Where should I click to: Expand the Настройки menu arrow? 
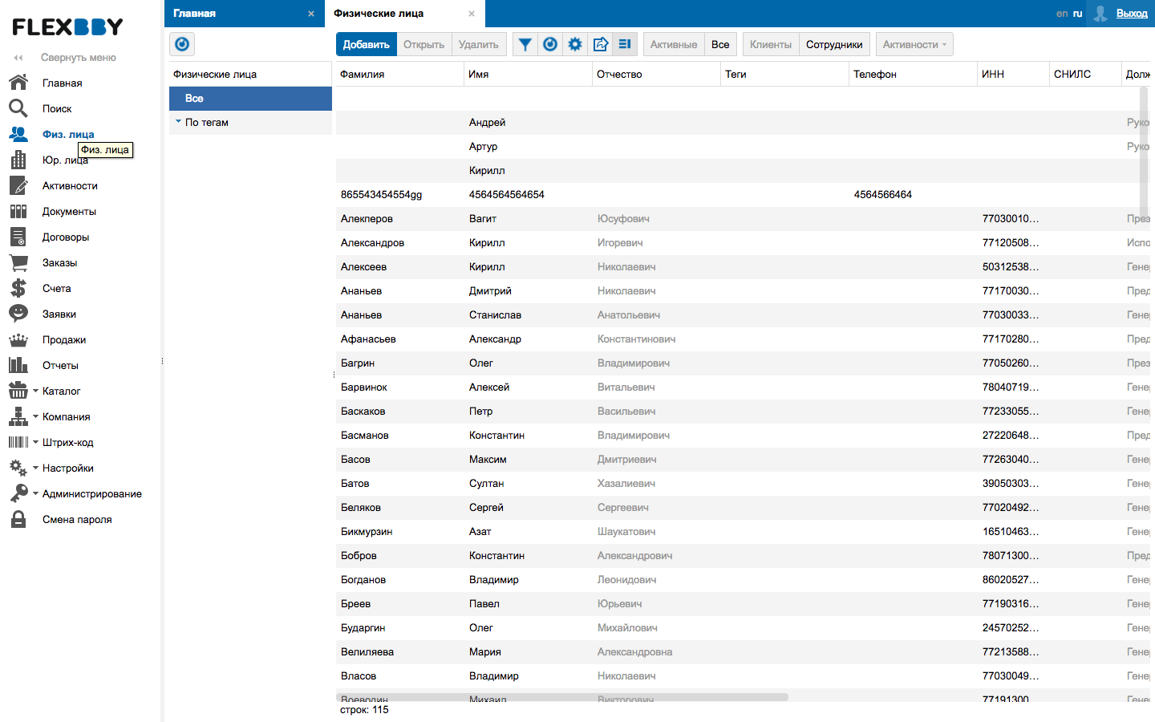(35, 468)
